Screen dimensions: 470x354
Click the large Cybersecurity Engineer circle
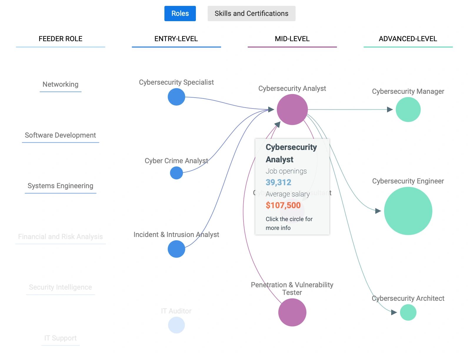click(408, 211)
